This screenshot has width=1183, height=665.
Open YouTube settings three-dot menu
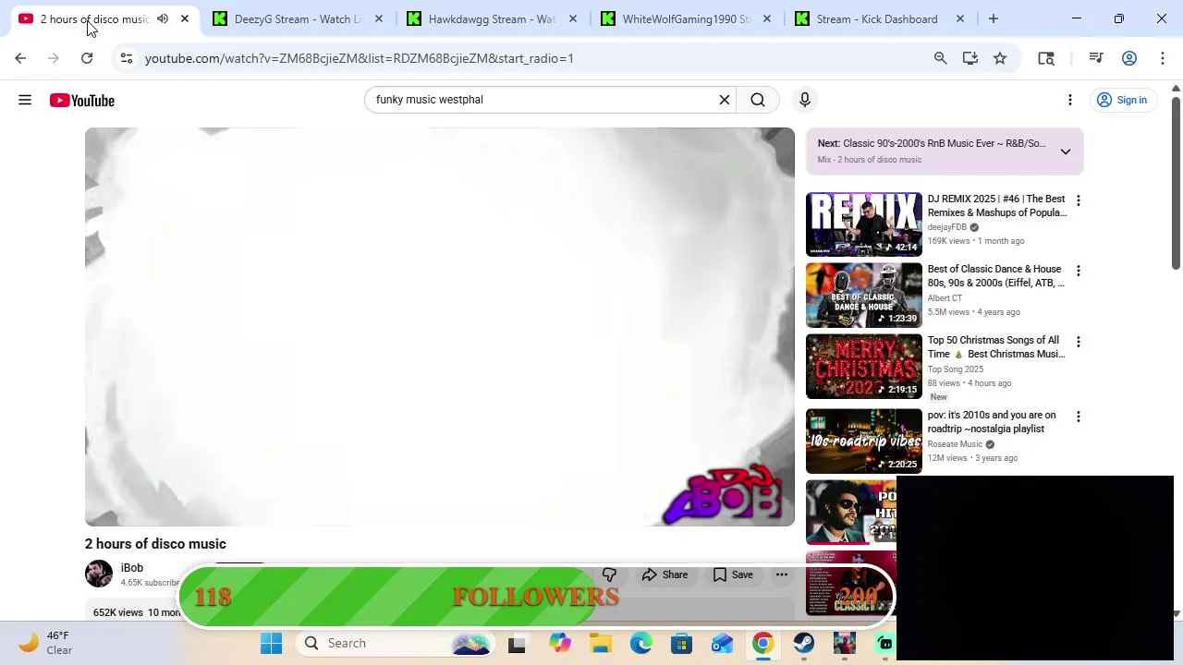tap(1070, 100)
